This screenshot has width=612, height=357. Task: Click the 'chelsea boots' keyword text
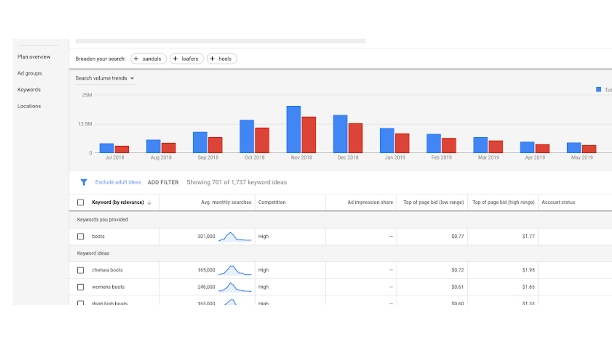[x=107, y=270]
